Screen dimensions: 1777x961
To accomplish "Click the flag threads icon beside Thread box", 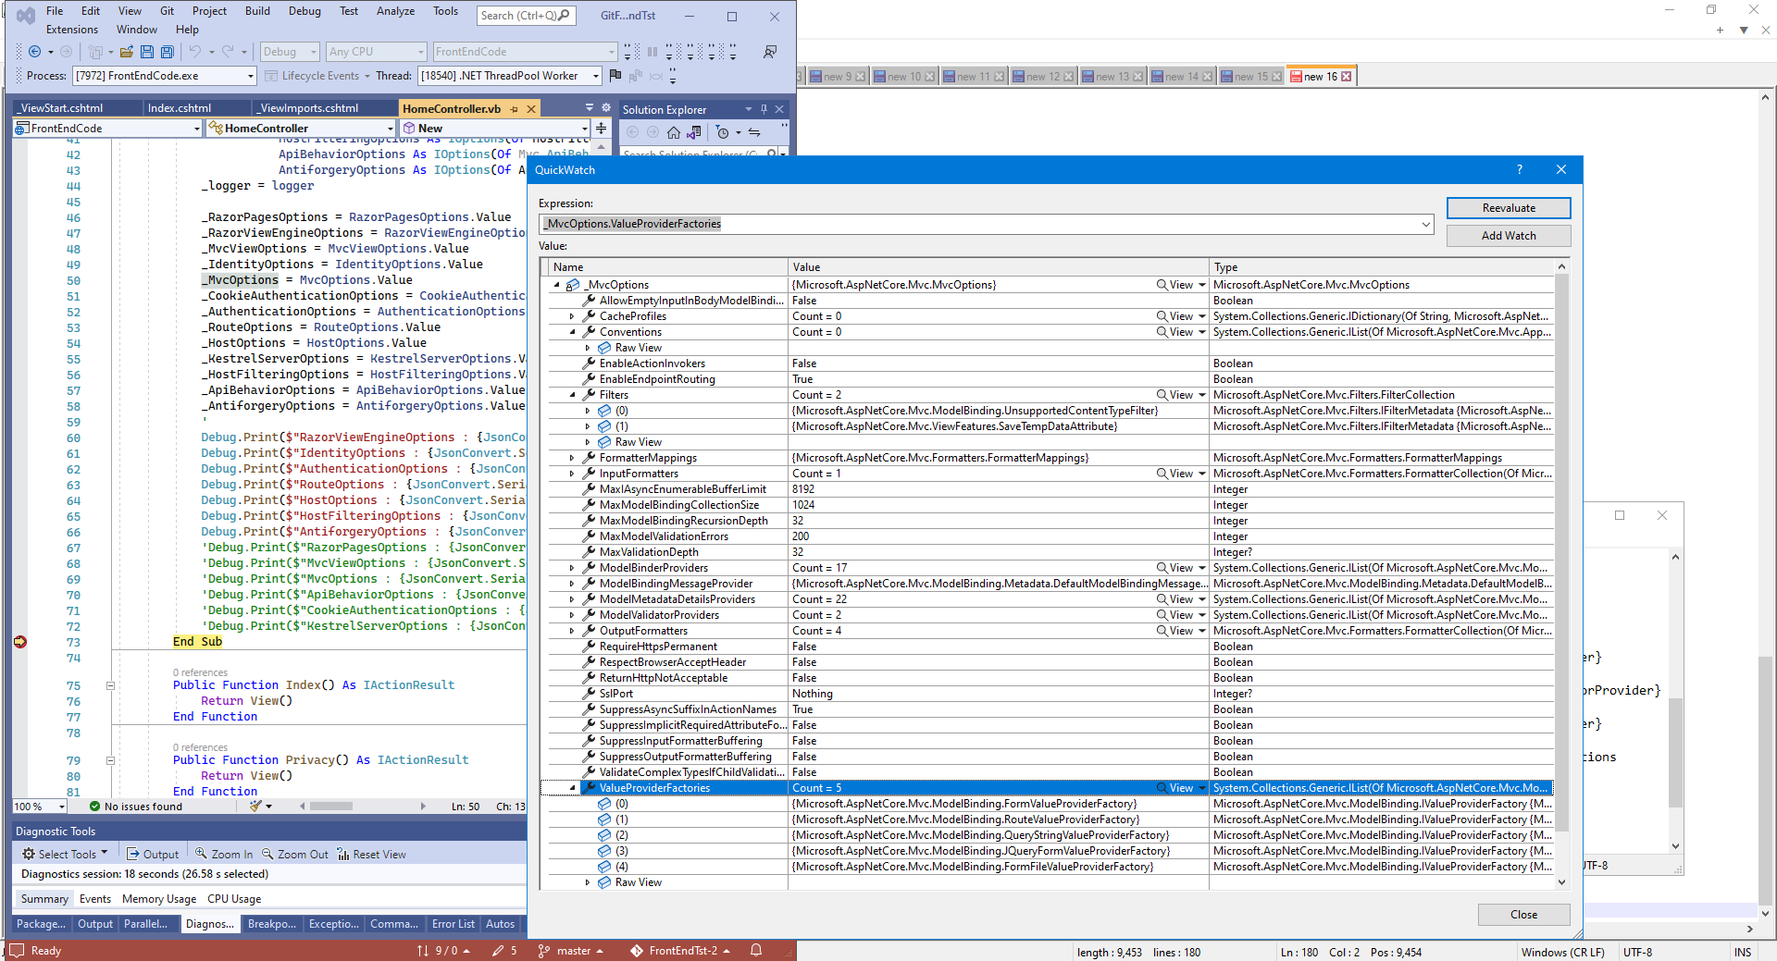I will [x=615, y=76].
